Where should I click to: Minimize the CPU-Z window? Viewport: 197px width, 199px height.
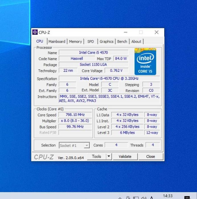point(126,32)
